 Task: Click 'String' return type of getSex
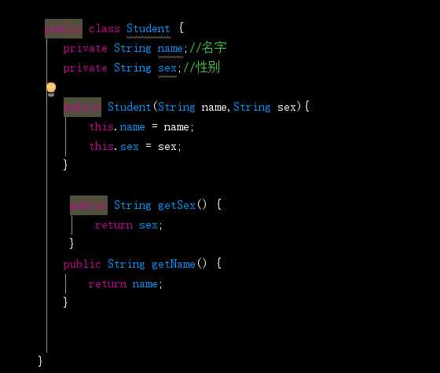coord(133,206)
